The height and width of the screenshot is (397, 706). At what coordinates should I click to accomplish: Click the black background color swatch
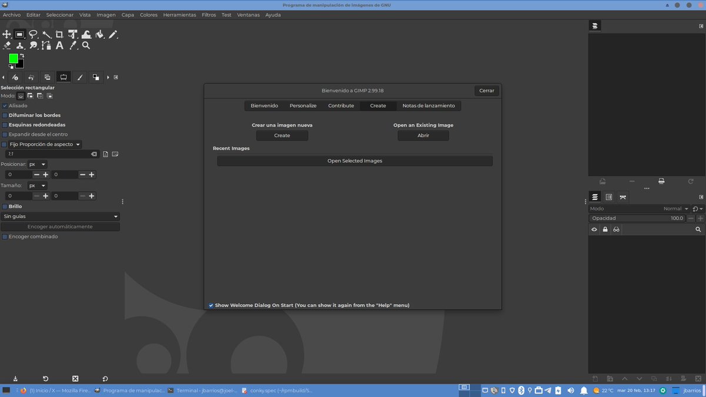[21, 65]
